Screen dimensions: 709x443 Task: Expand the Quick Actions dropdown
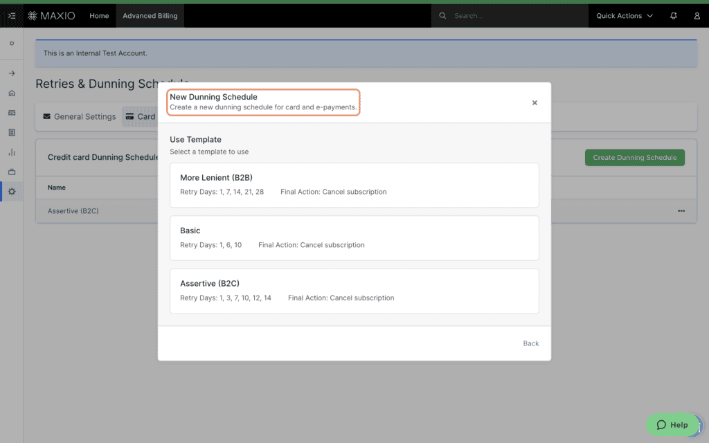click(625, 16)
